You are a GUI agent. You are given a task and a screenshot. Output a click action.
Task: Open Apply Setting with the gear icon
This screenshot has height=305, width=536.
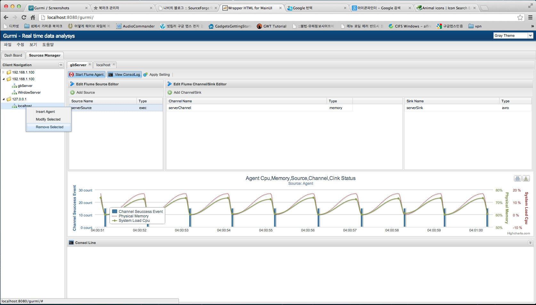point(146,74)
